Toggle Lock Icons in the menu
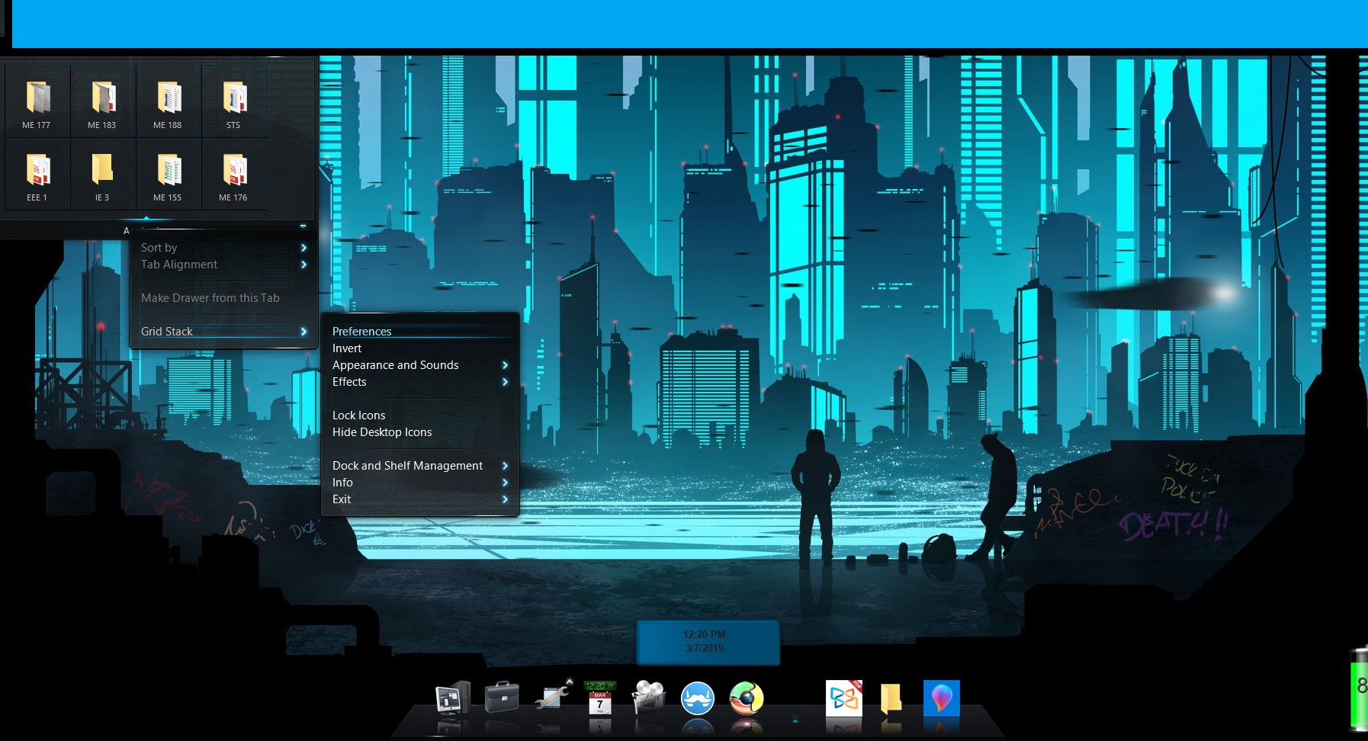 point(358,415)
